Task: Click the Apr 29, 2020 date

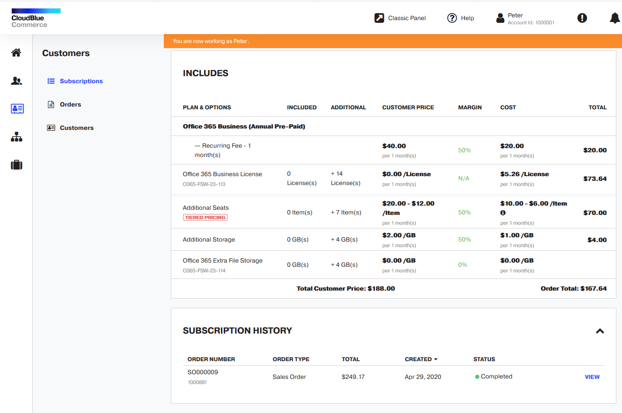Action: coord(423,377)
